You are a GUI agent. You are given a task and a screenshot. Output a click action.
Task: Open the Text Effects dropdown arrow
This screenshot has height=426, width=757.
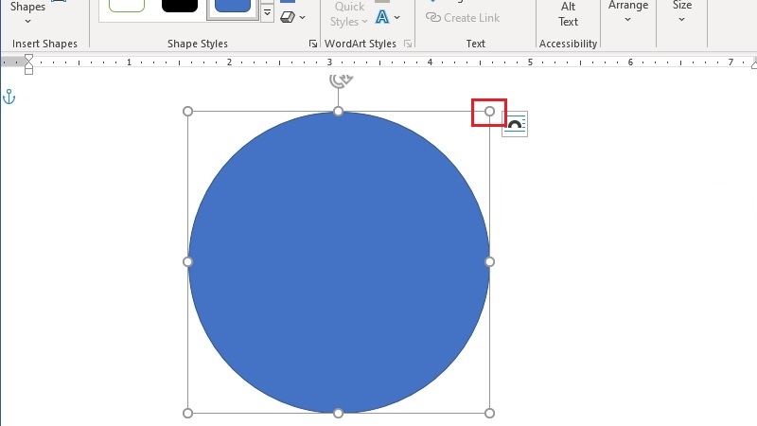pos(396,17)
